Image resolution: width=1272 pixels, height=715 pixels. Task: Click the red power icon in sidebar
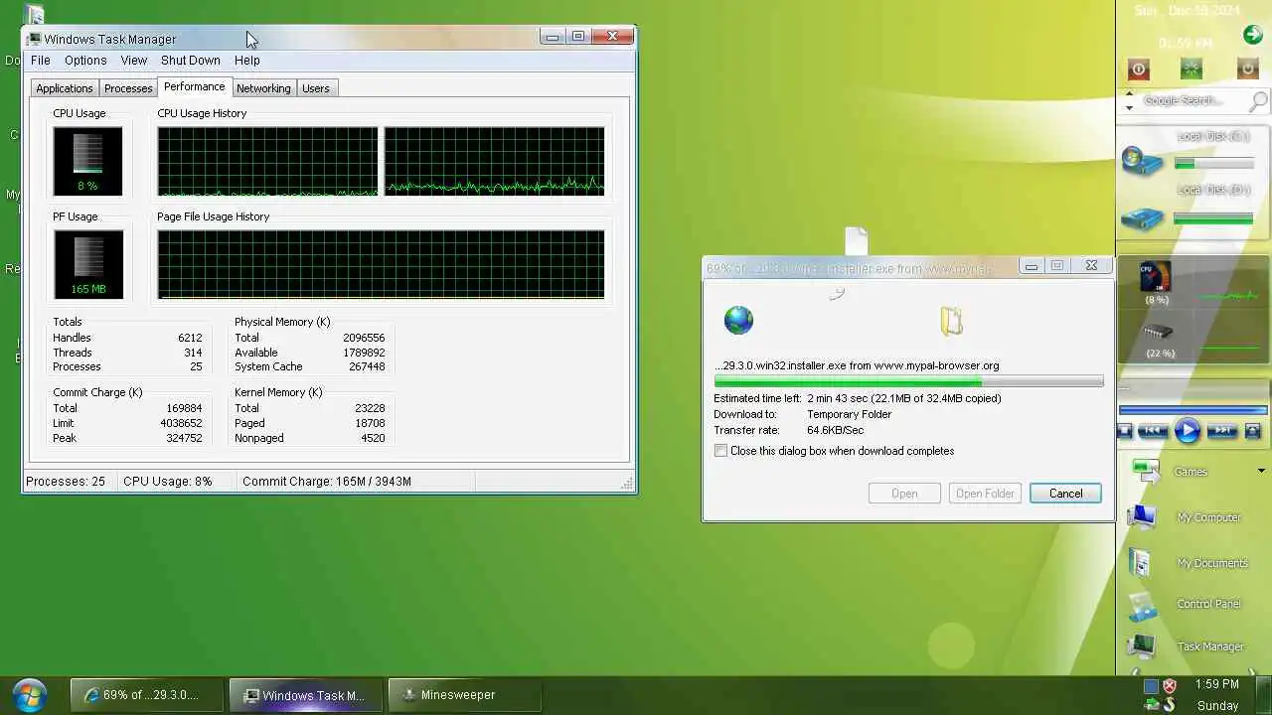(1139, 69)
